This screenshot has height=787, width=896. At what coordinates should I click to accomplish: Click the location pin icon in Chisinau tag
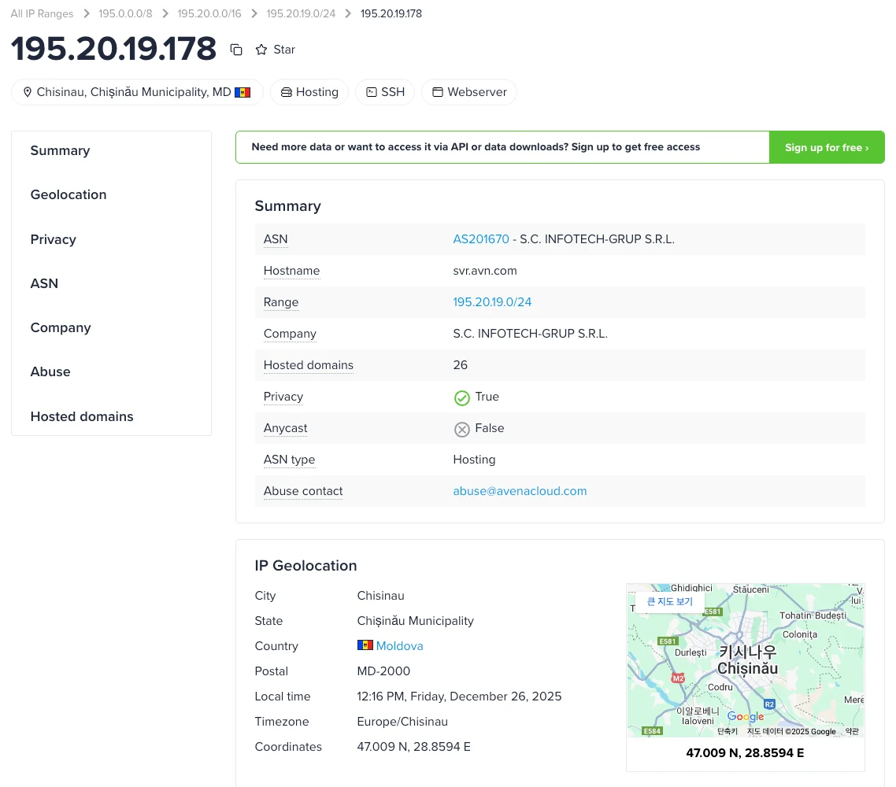pos(28,92)
